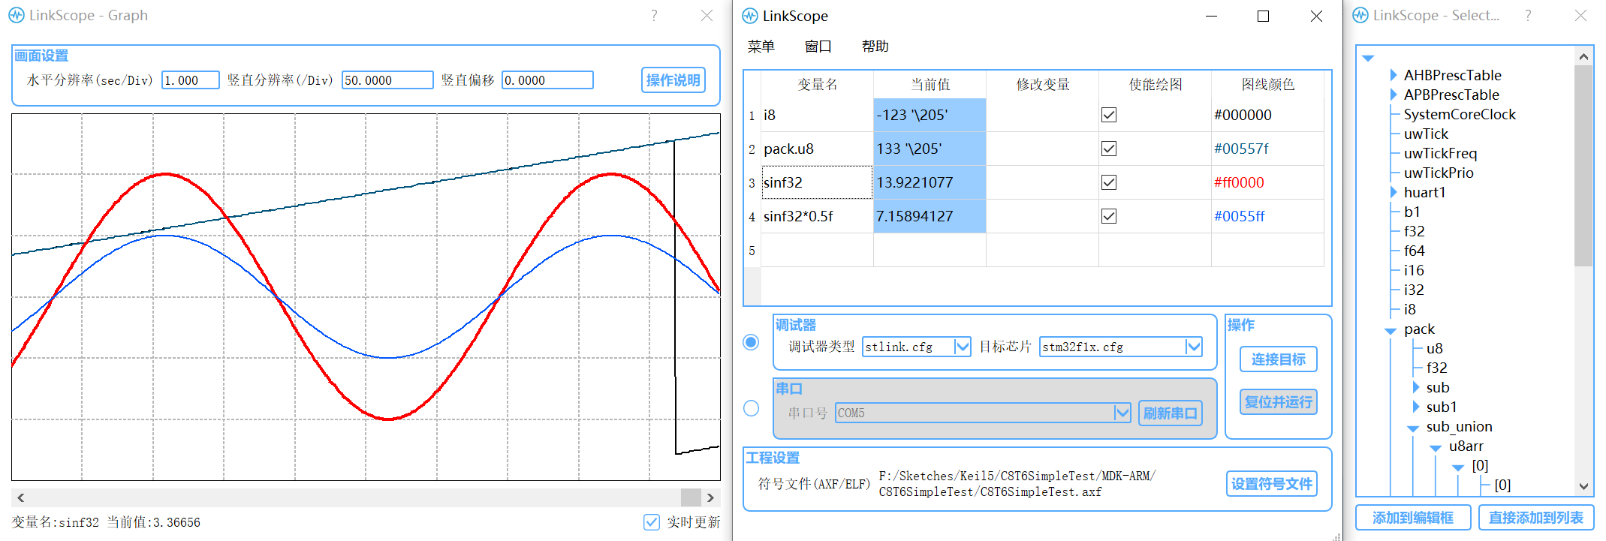
Task: Uncheck plot enable for i8 row
Action: pos(1109,115)
